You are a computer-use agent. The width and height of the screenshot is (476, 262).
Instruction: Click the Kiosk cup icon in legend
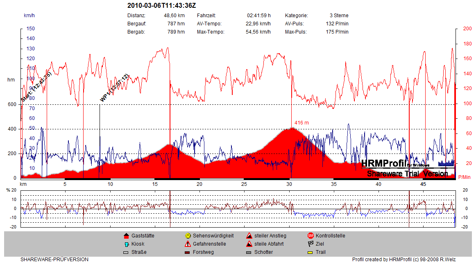(126, 244)
